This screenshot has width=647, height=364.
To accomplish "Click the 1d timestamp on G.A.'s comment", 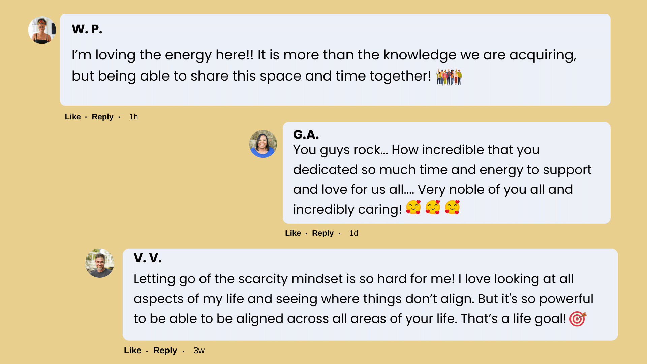I will coord(353,233).
